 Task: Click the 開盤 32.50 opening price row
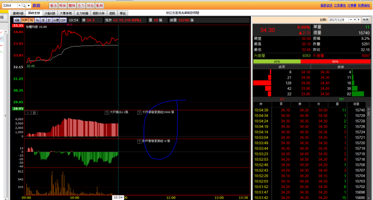282,38
